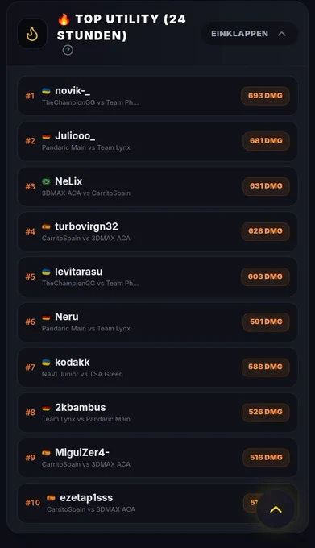Click the 693 DMG badge
Screen dimensions: 315x548
(265, 96)
